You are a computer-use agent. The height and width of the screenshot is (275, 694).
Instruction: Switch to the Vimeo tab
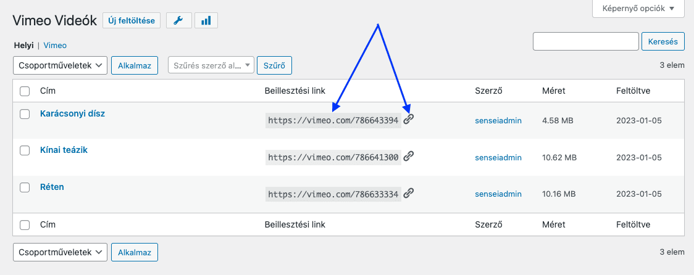[55, 45]
